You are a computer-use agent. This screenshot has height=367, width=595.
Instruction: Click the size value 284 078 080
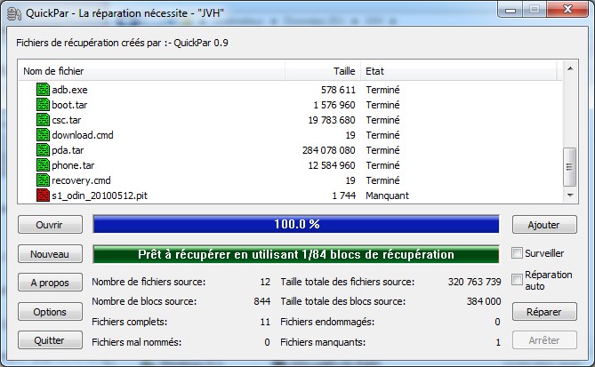point(328,150)
